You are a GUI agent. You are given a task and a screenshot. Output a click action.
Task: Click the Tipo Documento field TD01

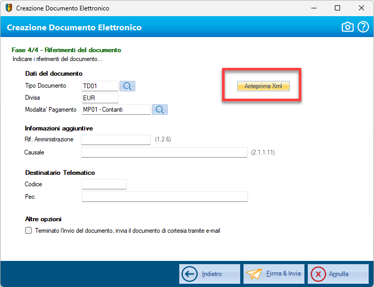click(x=100, y=86)
